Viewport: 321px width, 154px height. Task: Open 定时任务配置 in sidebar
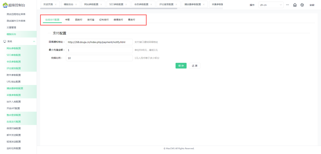coord(14,148)
